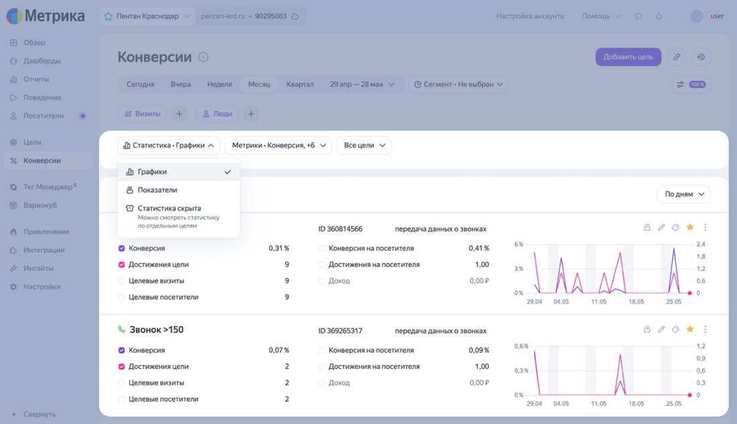Switch to the Квартал period tab
737x424 pixels.
point(300,84)
